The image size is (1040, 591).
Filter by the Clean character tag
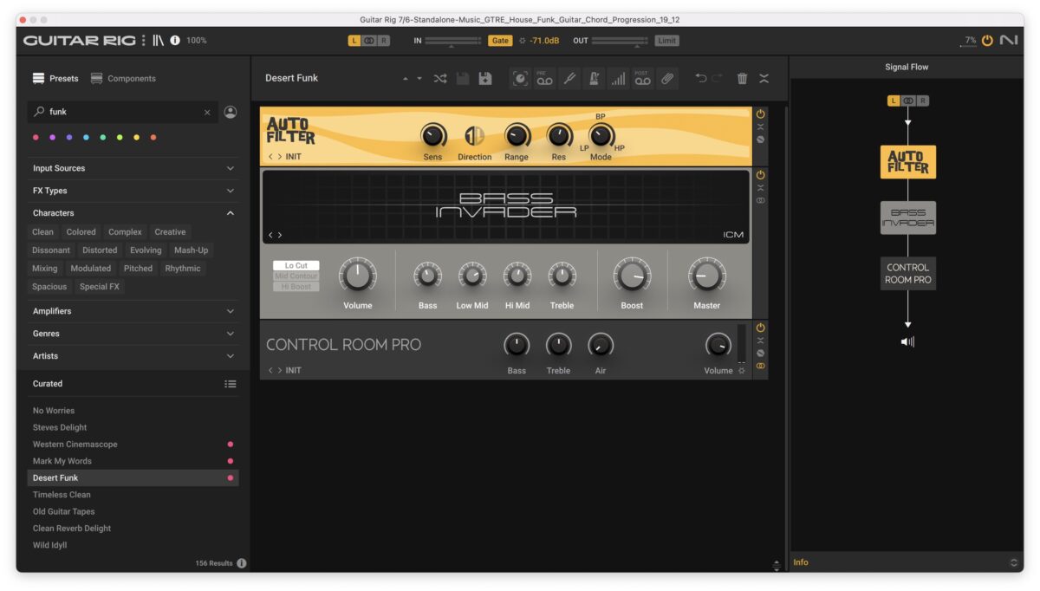click(x=42, y=232)
